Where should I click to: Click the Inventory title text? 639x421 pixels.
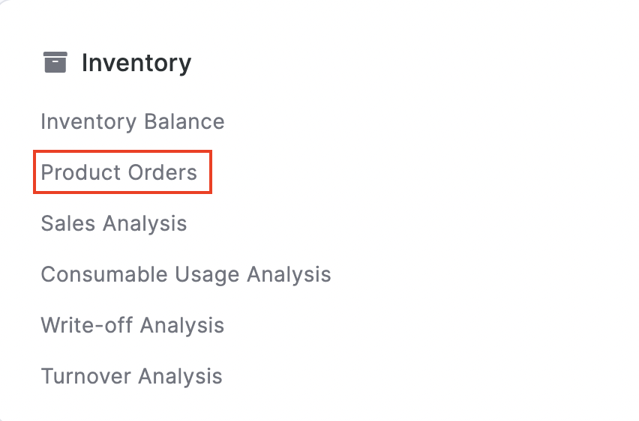136,63
